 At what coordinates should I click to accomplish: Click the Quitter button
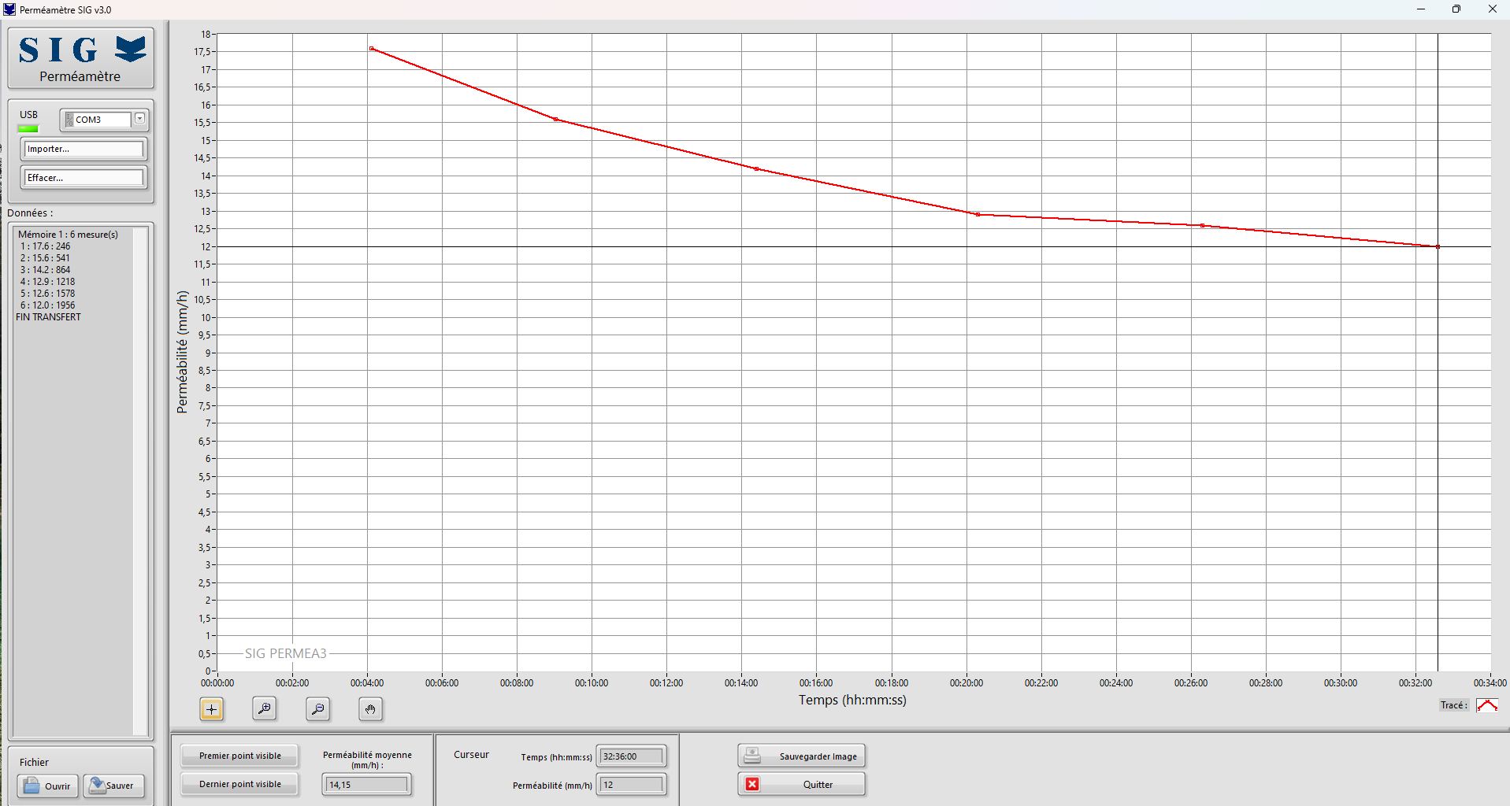(x=801, y=784)
